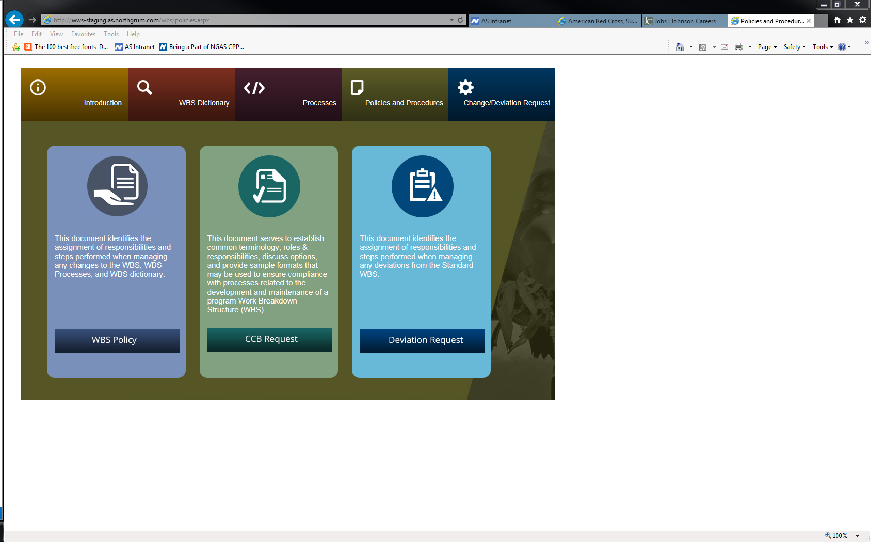Image resolution: width=871 pixels, height=542 pixels.
Task: Click the clipboard warning icon on the blue card
Action: tap(422, 186)
